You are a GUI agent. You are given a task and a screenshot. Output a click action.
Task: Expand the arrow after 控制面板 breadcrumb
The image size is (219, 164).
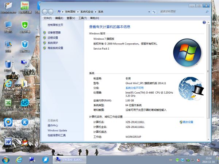coord(78,12)
